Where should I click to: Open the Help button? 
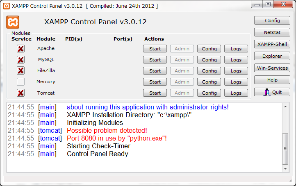pyautogui.click(x=272, y=80)
